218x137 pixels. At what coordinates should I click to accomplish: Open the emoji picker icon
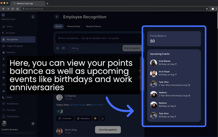pos(58,48)
